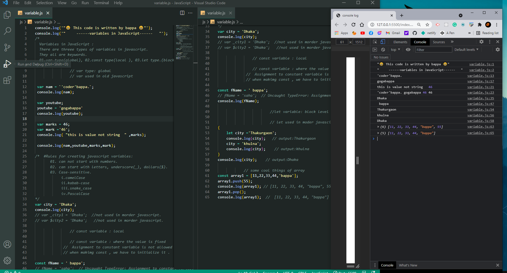Activate the DevTools inspect element picker
This screenshot has height=273, width=507.
pos(375,42)
